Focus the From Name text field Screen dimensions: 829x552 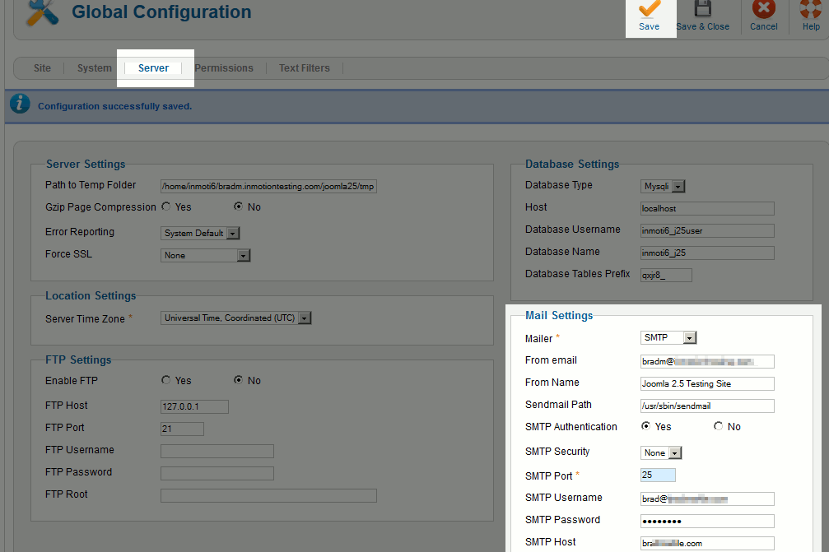tap(707, 383)
